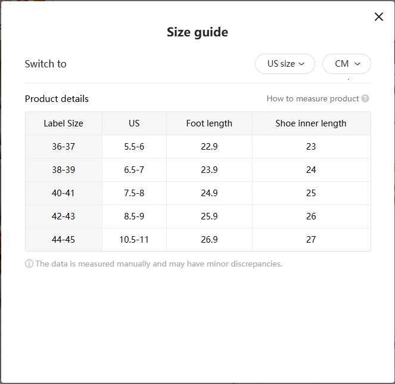Click the Shoe inner length header
The image size is (395, 384).
[310, 123]
